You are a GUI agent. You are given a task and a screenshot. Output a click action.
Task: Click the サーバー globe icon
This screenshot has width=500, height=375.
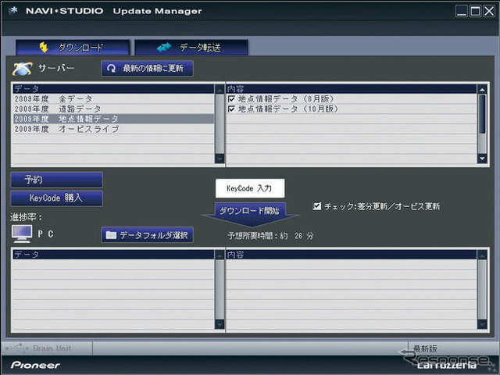[x=22, y=68]
